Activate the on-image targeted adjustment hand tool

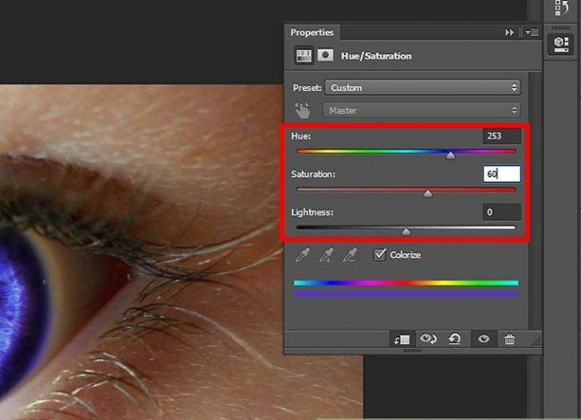click(302, 110)
